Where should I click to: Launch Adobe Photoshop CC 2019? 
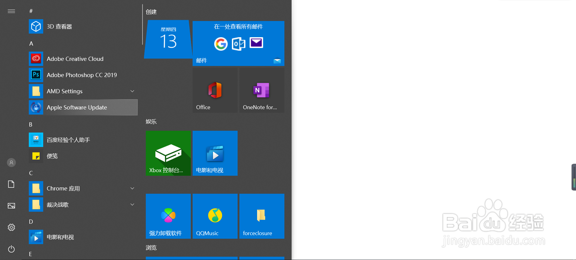click(83, 75)
